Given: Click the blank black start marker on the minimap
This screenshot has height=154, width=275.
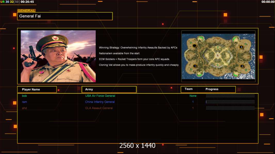Looking at the screenshot, I should point(195,46).
